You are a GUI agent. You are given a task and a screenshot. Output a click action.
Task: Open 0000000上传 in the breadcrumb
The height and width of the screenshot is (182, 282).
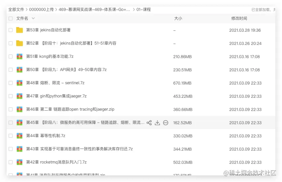pyautogui.click(x=41, y=10)
